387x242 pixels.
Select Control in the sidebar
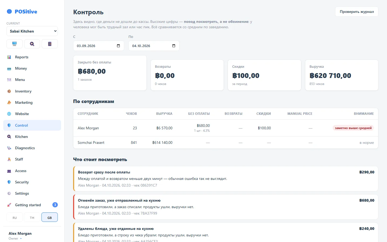[x=32, y=125]
